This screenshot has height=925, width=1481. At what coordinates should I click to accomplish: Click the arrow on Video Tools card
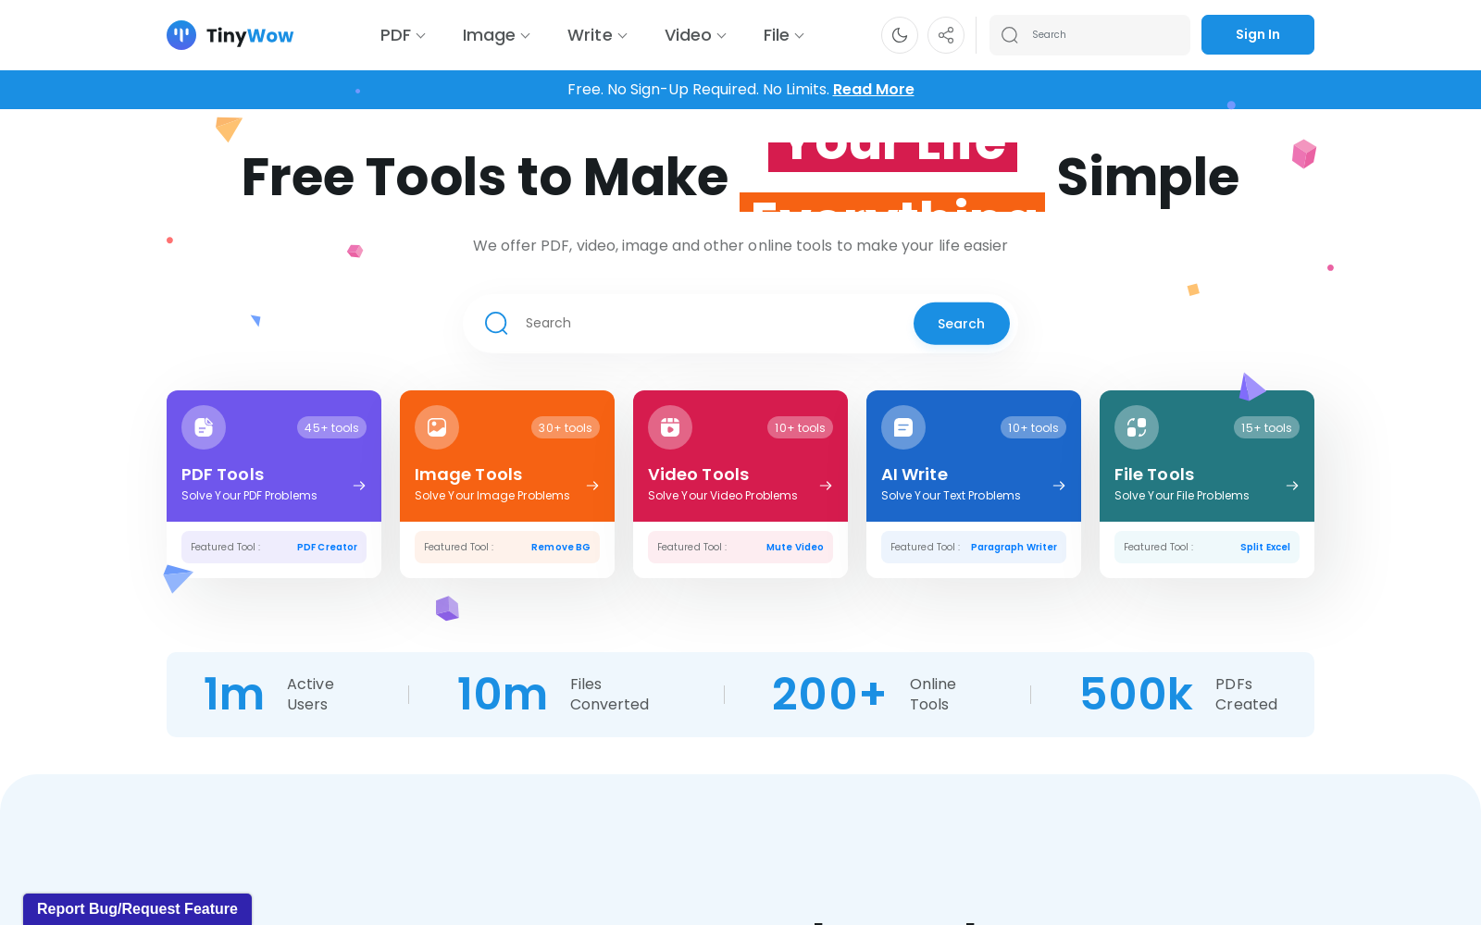coord(826,486)
